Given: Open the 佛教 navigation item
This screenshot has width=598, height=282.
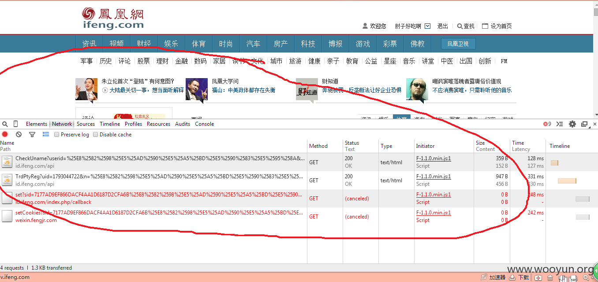Looking at the screenshot, I should [417, 44].
